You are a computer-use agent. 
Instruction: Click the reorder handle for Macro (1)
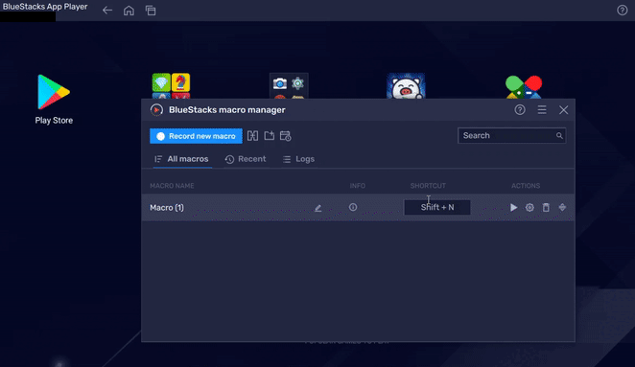[x=562, y=208]
